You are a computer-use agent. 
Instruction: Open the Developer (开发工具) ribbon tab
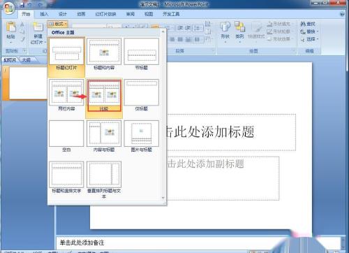tap(171, 14)
